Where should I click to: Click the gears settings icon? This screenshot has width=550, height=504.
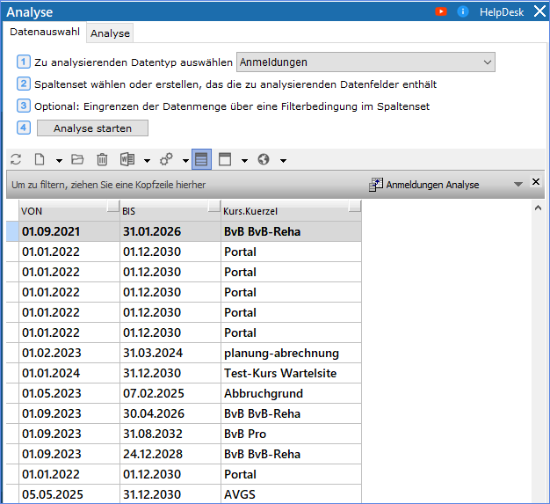pyautogui.click(x=166, y=159)
